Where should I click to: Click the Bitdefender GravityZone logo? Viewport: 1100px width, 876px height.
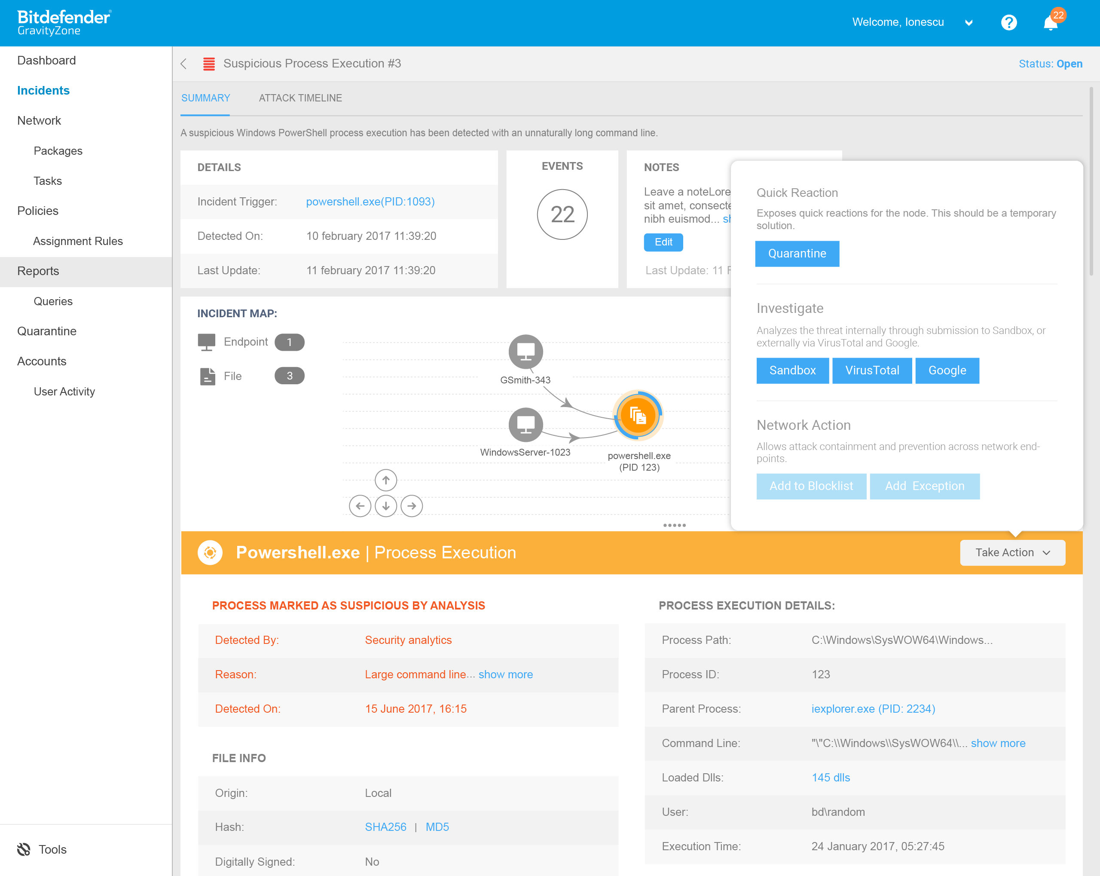tap(64, 23)
